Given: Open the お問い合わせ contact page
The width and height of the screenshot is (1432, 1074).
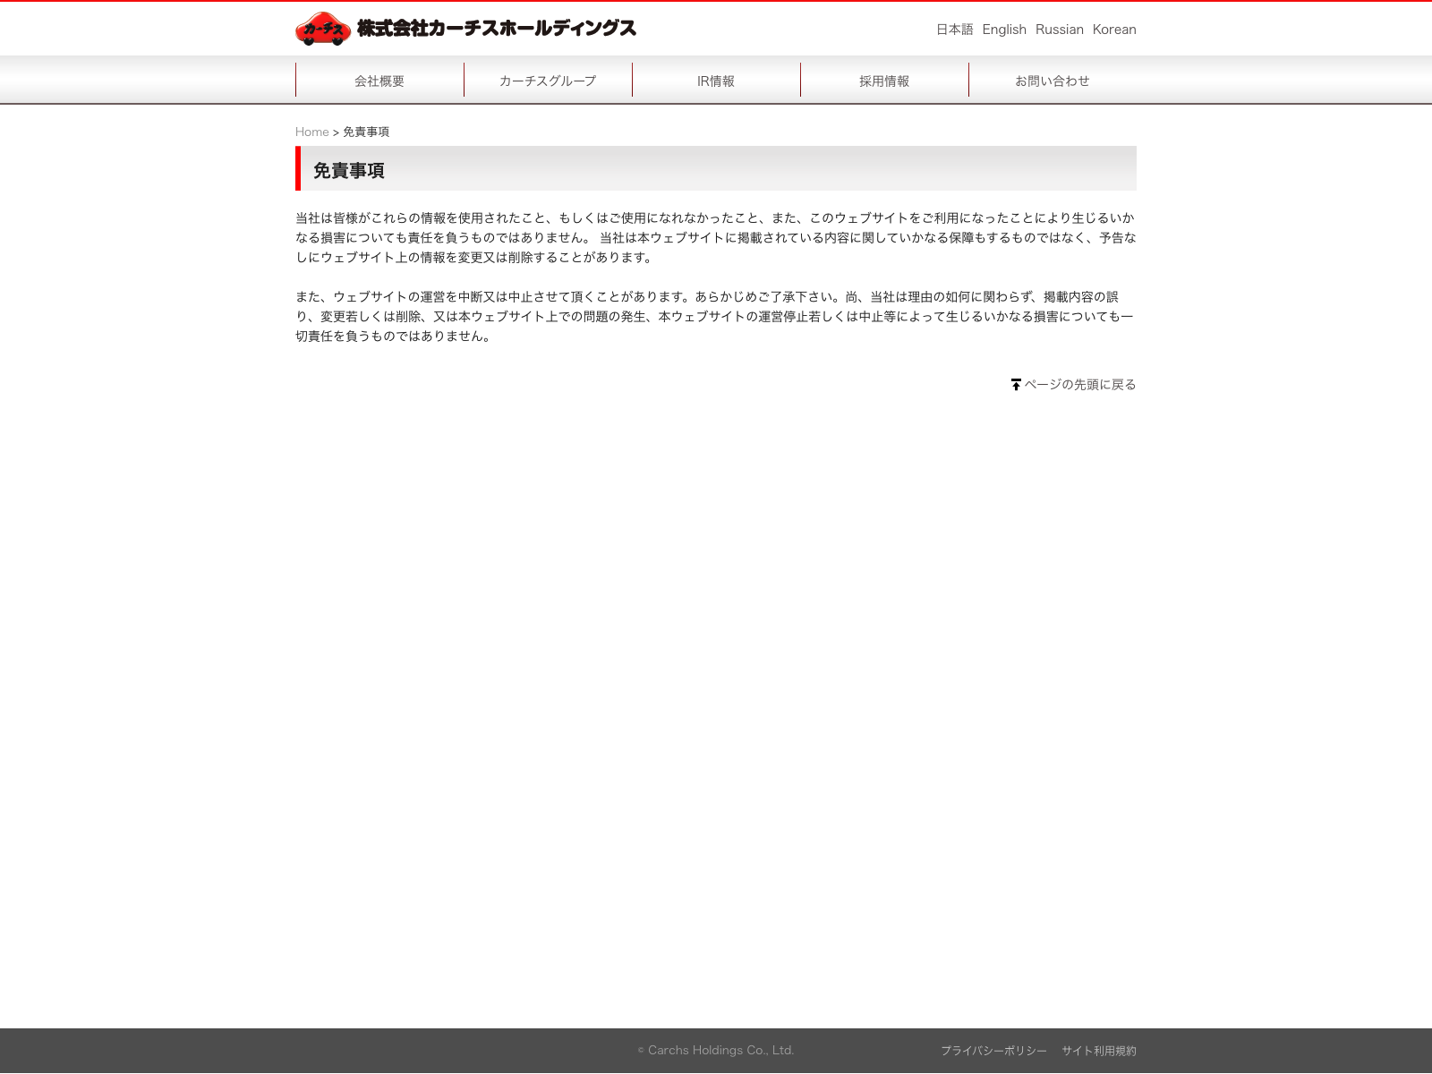Looking at the screenshot, I should [x=1052, y=81].
